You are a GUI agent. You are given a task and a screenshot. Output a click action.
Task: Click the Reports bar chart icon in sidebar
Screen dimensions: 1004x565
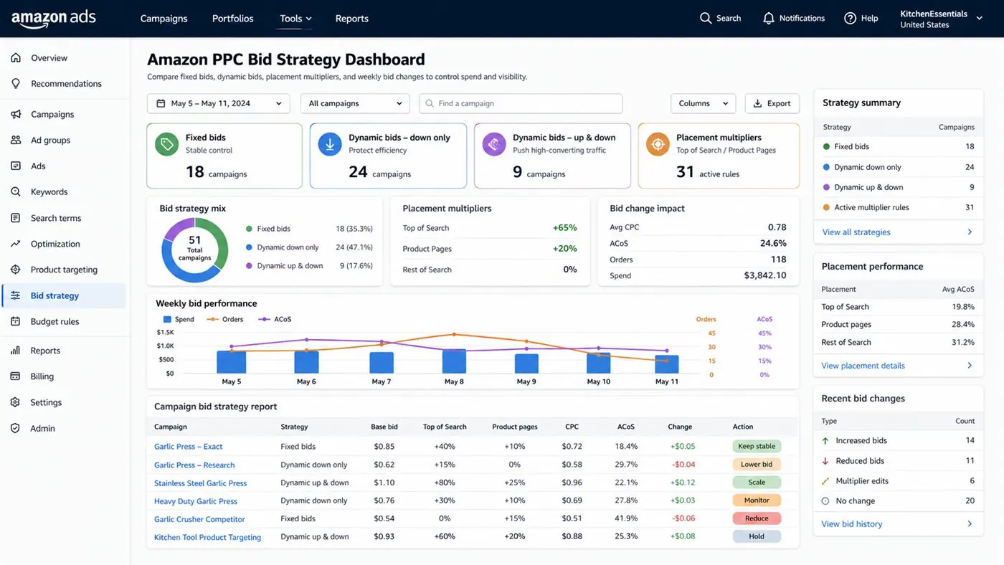[16, 351]
